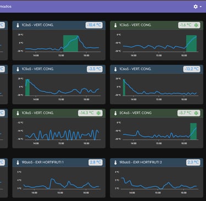Click the thermometer icon of 1C8aS - VERT. CONG.

(18, 113)
